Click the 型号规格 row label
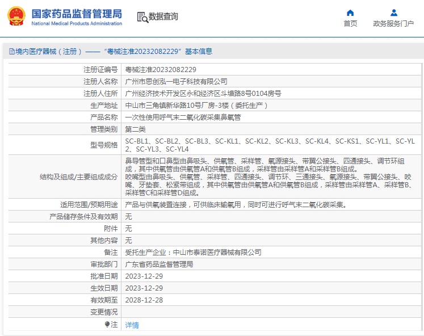The height and width of the screenshot is (336, 424). 104,145
